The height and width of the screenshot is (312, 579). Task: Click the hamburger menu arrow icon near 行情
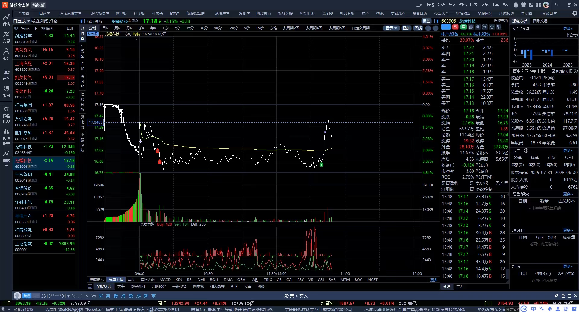point(419,5)
